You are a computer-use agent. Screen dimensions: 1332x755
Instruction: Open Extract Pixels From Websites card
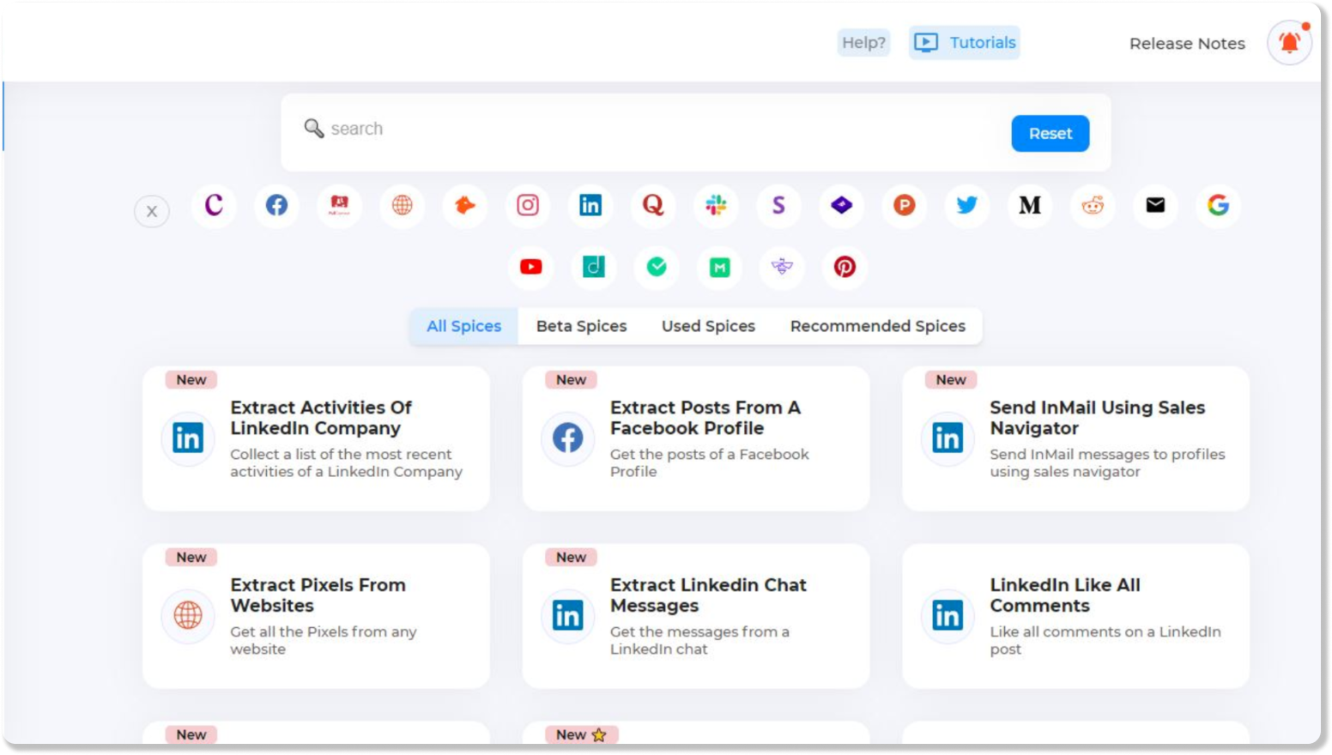click(x=316, y=616)
